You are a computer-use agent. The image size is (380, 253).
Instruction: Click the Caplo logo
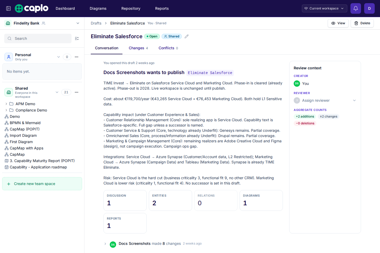coord(32,8)
